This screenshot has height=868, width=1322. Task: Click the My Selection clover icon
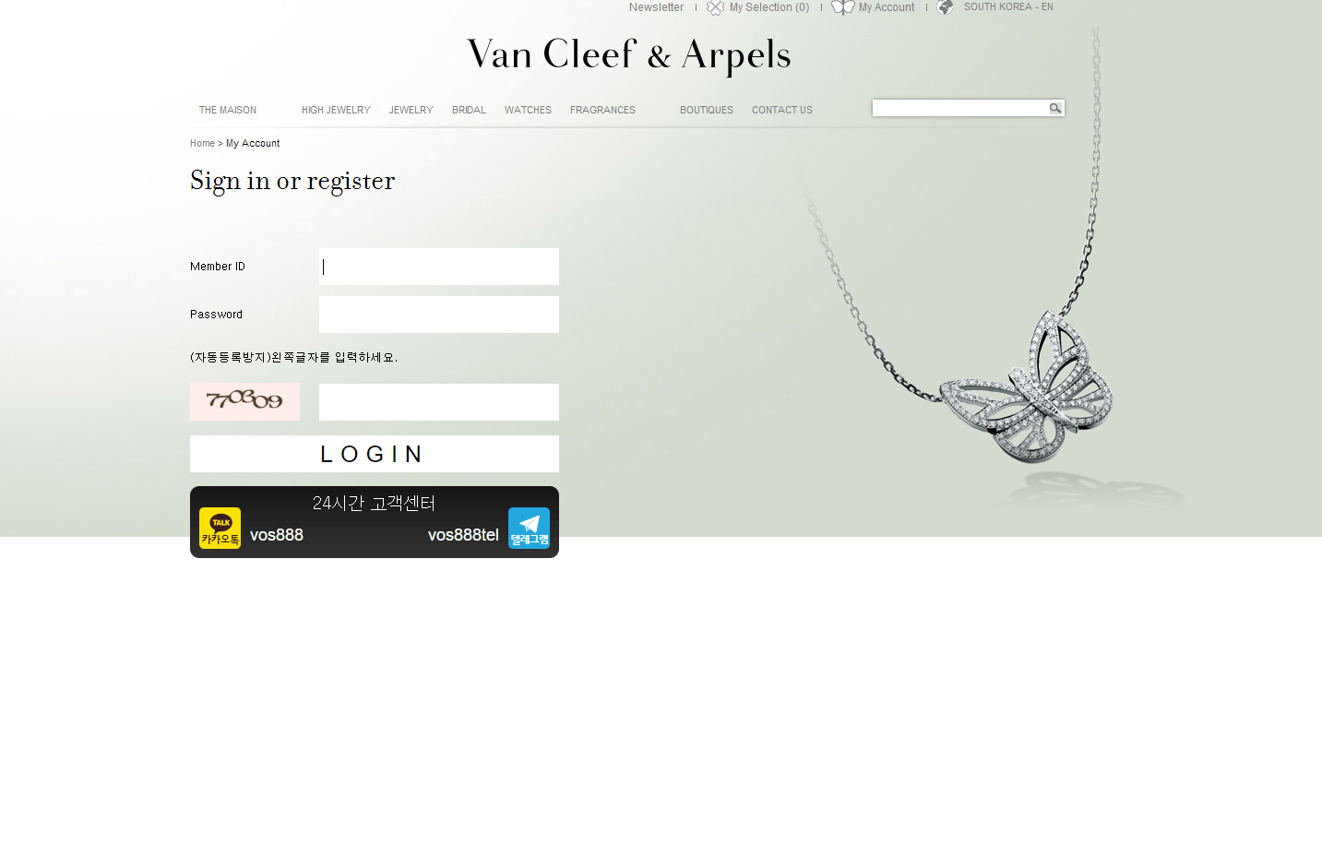point(715,7)
